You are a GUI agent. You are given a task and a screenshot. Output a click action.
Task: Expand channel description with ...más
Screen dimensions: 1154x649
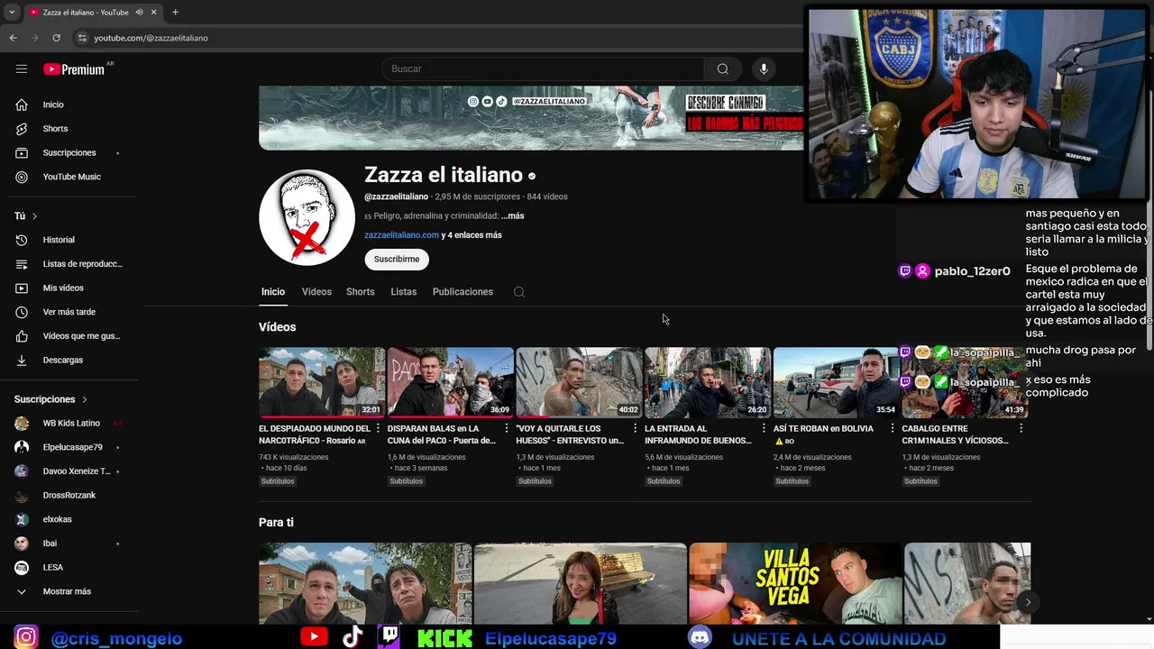click(x=512, y=216)
